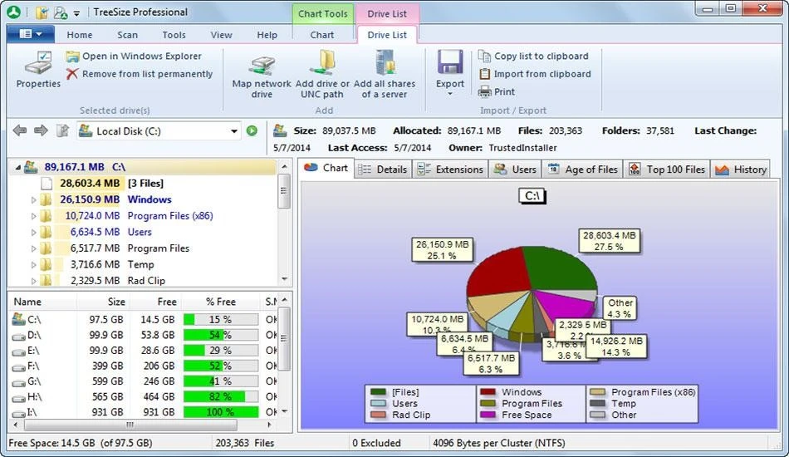Open the blue application menu button

point(31,34)
